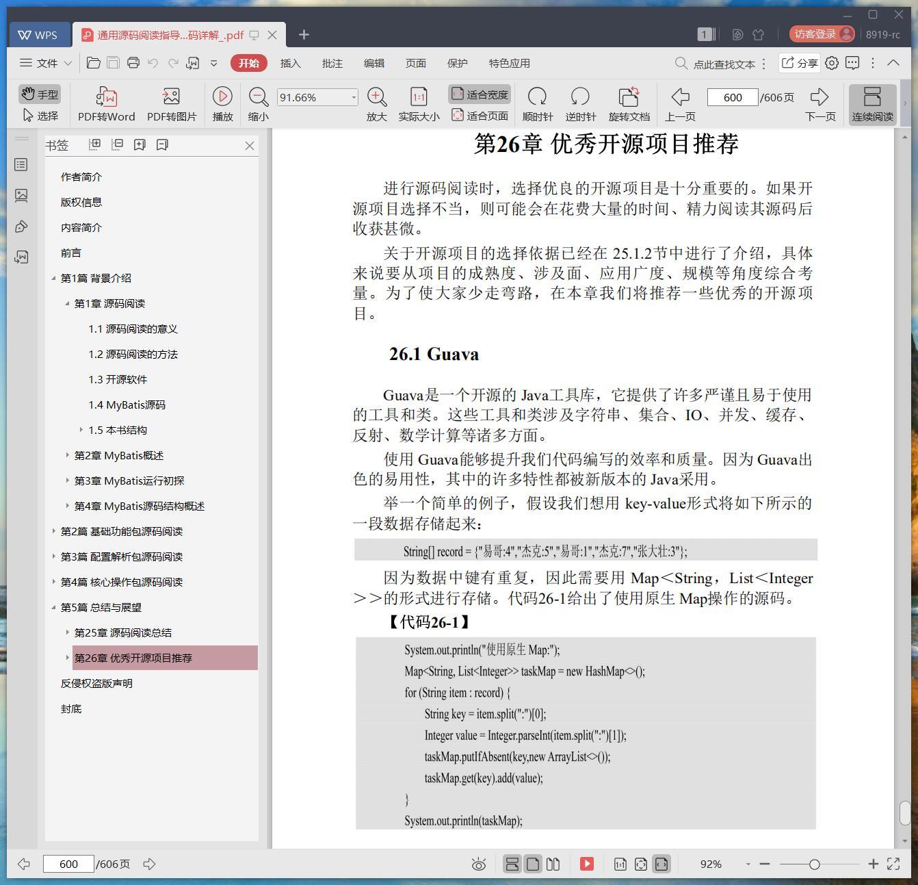
Task: Expand 第3篇 配置解析包源码阅读 bookmark
Action: pyautogui.click(x=53, y=556)
